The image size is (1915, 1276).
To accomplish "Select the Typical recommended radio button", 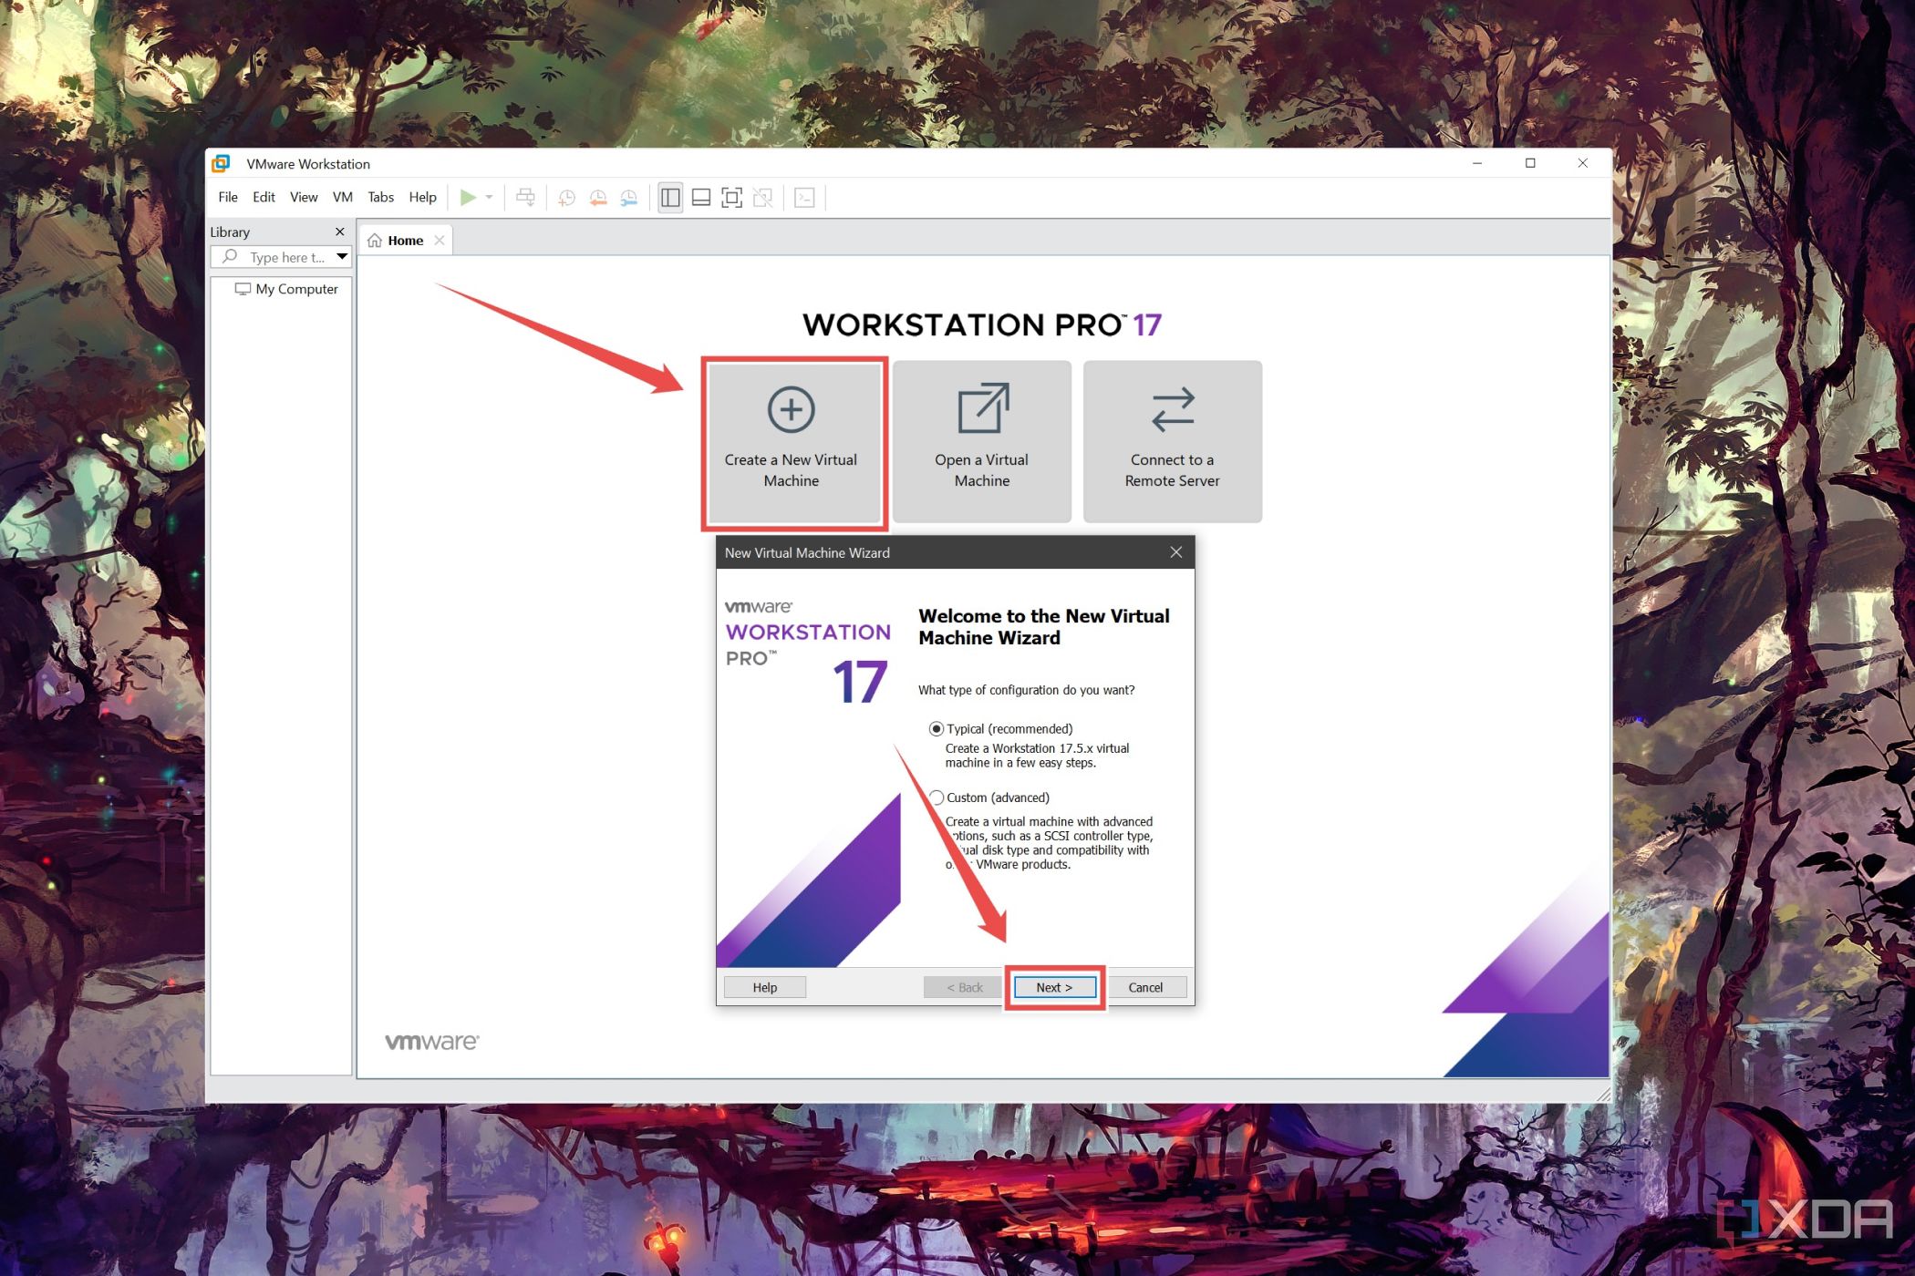I will 937,727.
